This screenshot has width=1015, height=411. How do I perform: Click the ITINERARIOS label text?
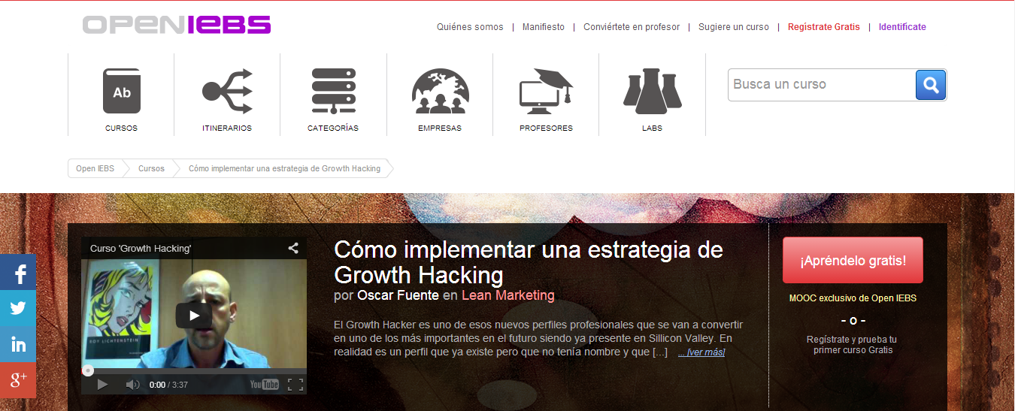[227, 128]
